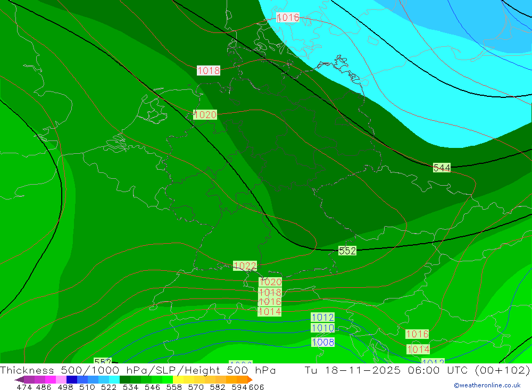Click the 570 legend value
532x390 pixels.
[x=196, y=387]
